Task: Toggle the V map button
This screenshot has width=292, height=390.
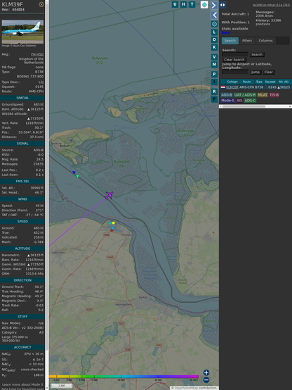Action: [214, 57]
